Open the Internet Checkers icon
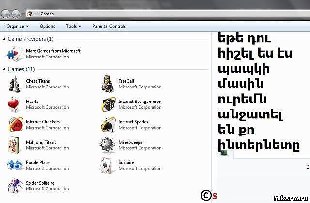 click(15, 125)
